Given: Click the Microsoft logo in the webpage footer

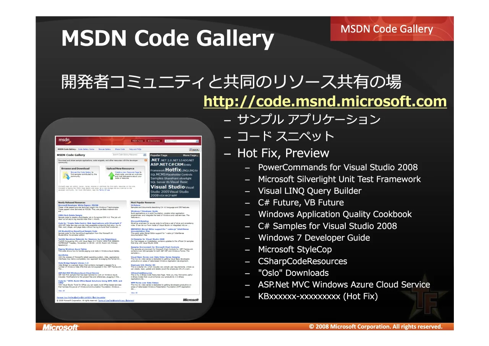Looking at the screenshot, I should pyautogui.click(x=191, y=300).
